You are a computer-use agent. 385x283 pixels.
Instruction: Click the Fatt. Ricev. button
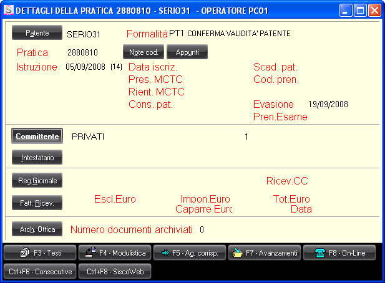37,203
